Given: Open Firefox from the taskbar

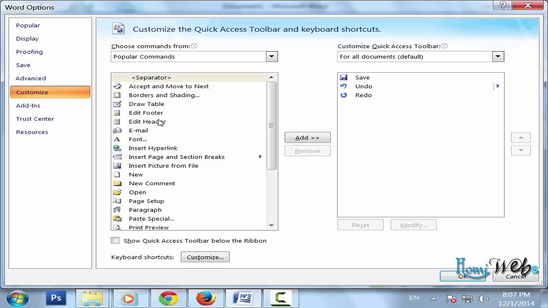Looking at the screenshot, I should pos(205,298).
